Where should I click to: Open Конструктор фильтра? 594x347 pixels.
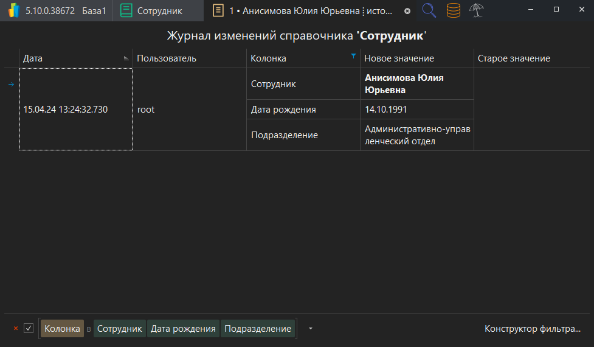(x=533, y=329)
